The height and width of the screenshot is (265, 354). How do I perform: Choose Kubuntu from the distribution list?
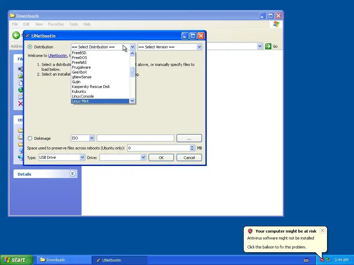pyautogui.click(x=100, y=91)
